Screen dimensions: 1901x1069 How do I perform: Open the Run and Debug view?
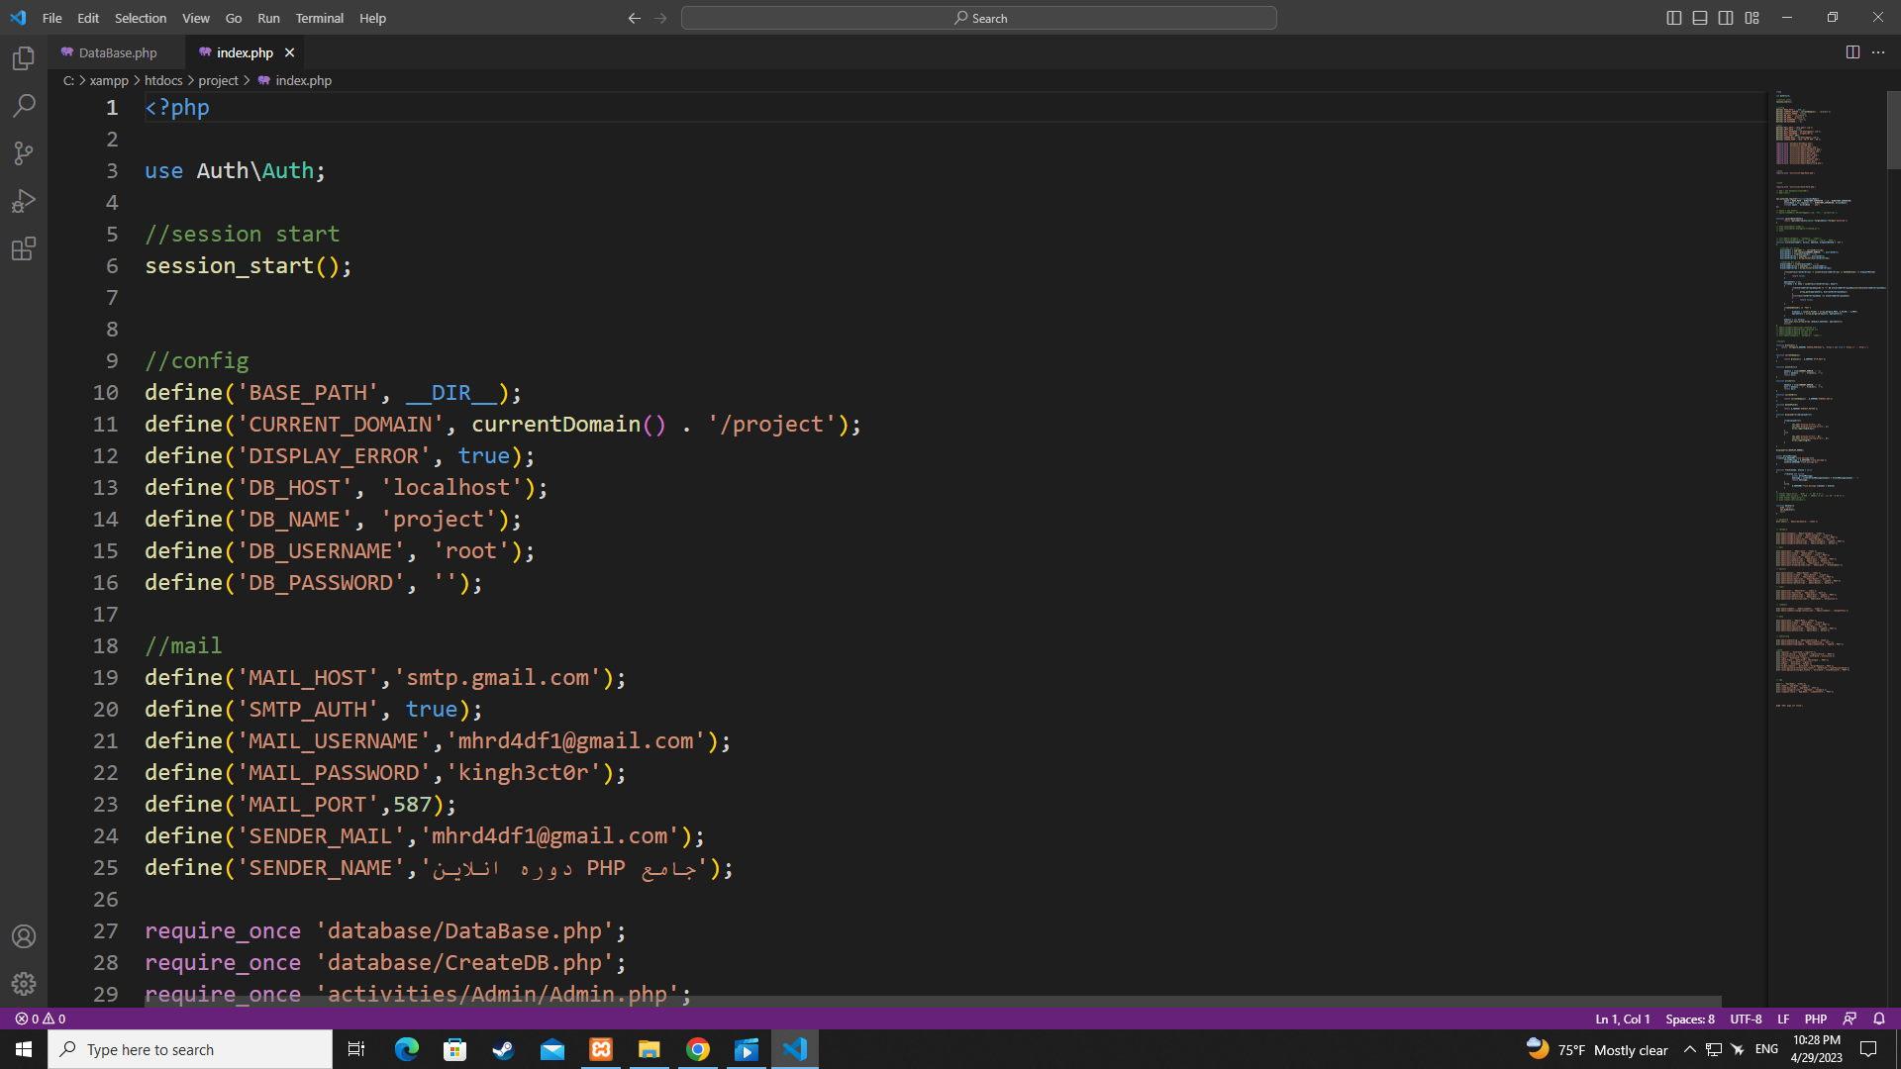click(x=24, y=201)
